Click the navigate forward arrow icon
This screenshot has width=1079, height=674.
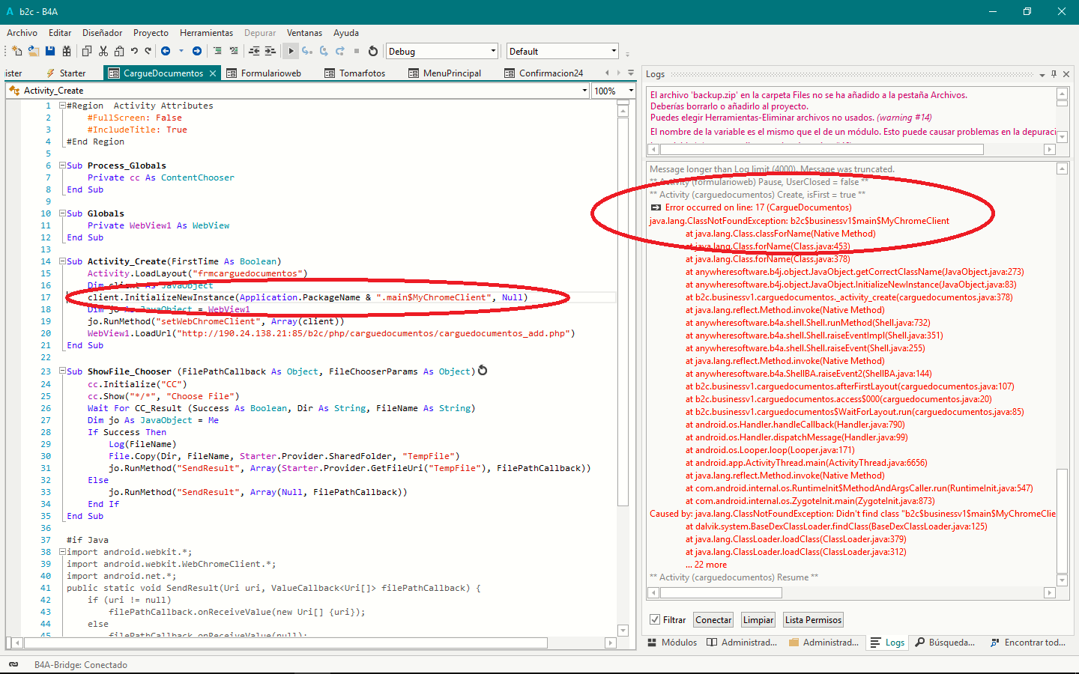[x=197, y=51]
